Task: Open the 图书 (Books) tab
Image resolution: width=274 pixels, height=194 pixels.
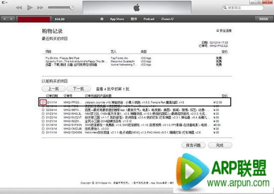Action: (x=134, y=19)
